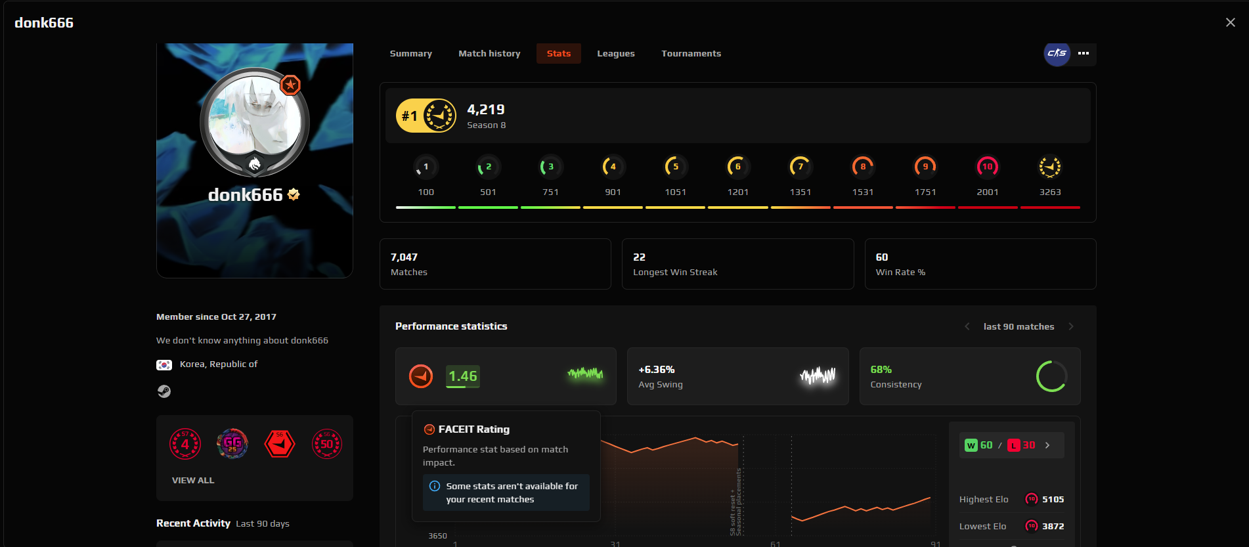Open the red number 50 achievement badge
Screen dimensions: 1249x547
tap(327, 444)
